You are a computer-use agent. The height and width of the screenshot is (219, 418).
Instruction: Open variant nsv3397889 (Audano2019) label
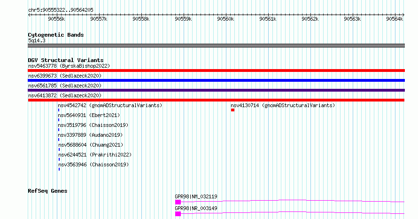(90, 135)
